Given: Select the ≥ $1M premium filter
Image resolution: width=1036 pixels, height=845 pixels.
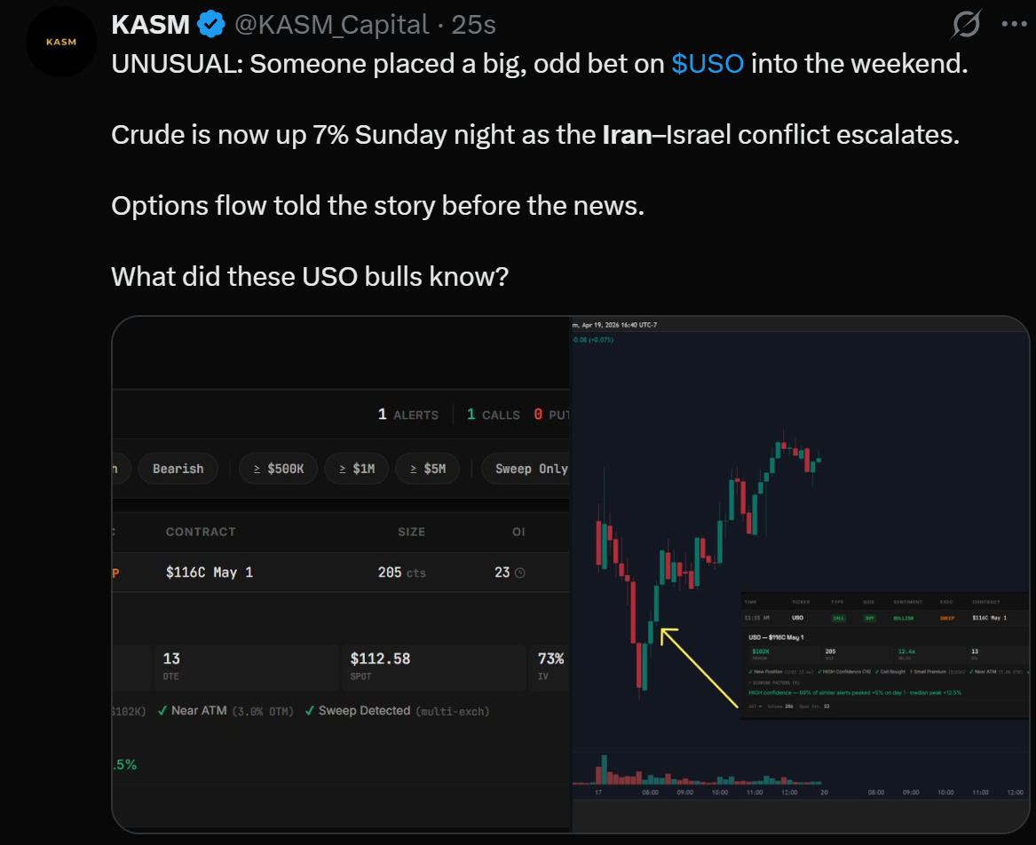Looking at the screenshot, I should (356, 469).
